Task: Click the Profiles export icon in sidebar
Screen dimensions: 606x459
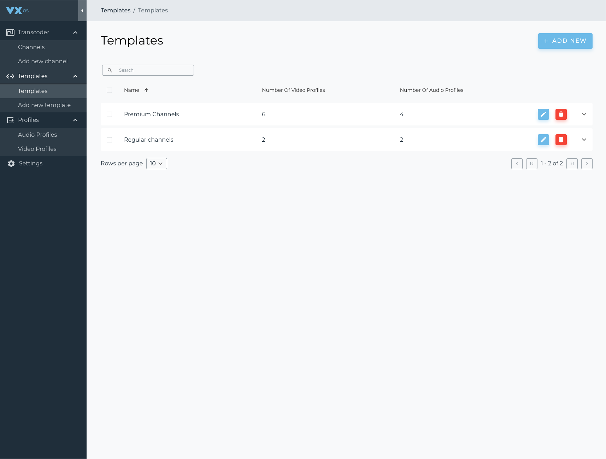Action: point(10,120)
